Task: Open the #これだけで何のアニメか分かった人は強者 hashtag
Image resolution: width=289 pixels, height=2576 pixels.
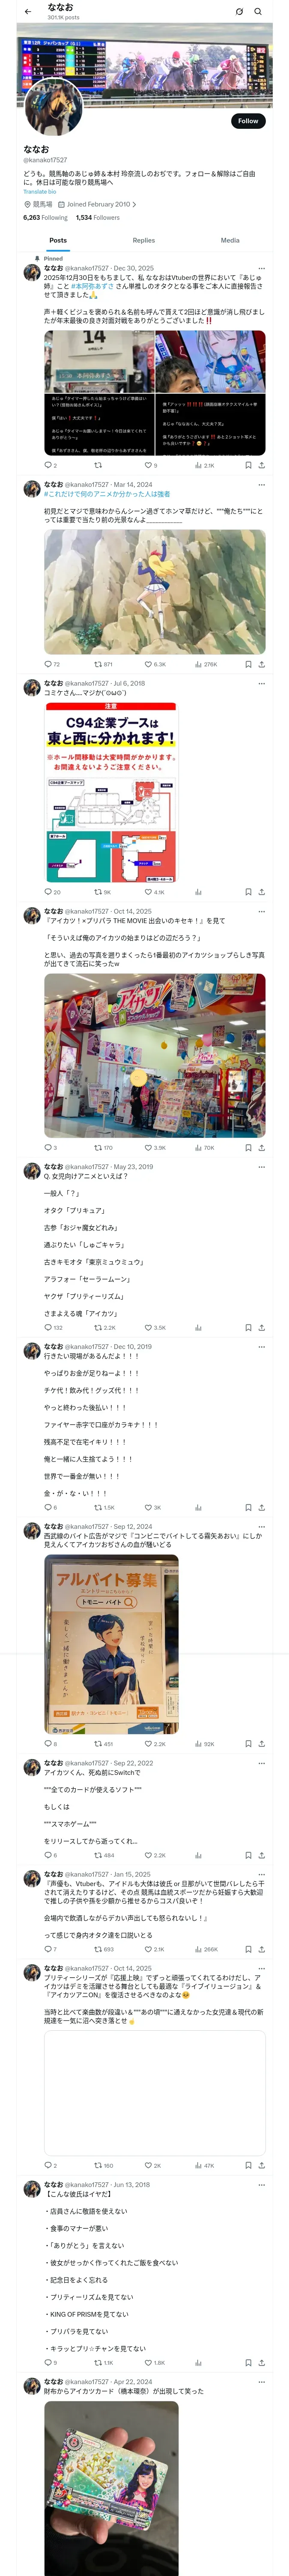Action: [107, 494]
